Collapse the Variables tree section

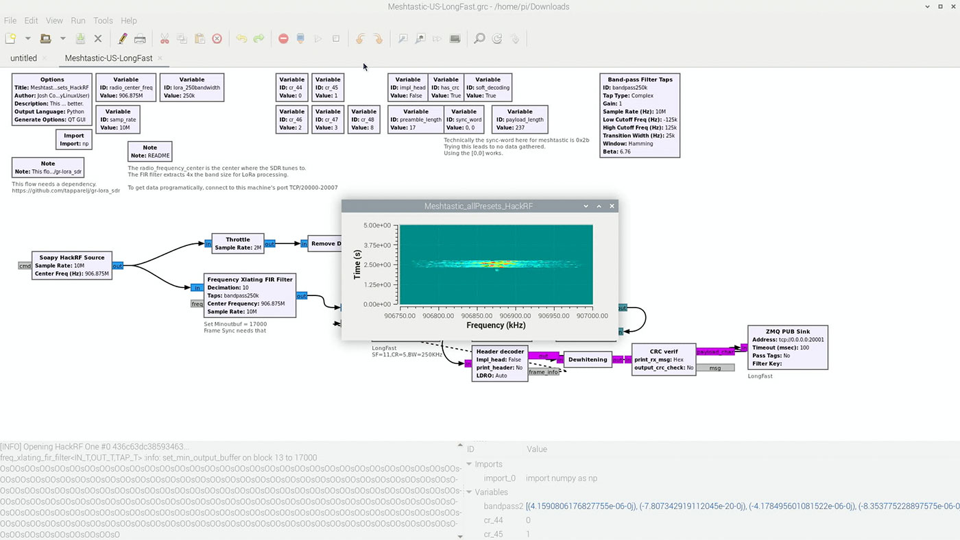point(470,492)
